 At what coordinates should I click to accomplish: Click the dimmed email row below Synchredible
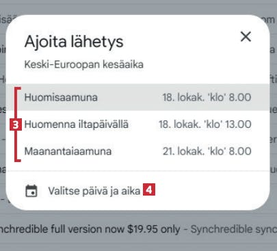(138, 245)
